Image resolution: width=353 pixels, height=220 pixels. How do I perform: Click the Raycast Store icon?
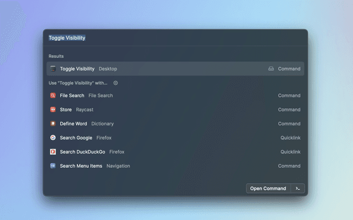click(53, 109)
